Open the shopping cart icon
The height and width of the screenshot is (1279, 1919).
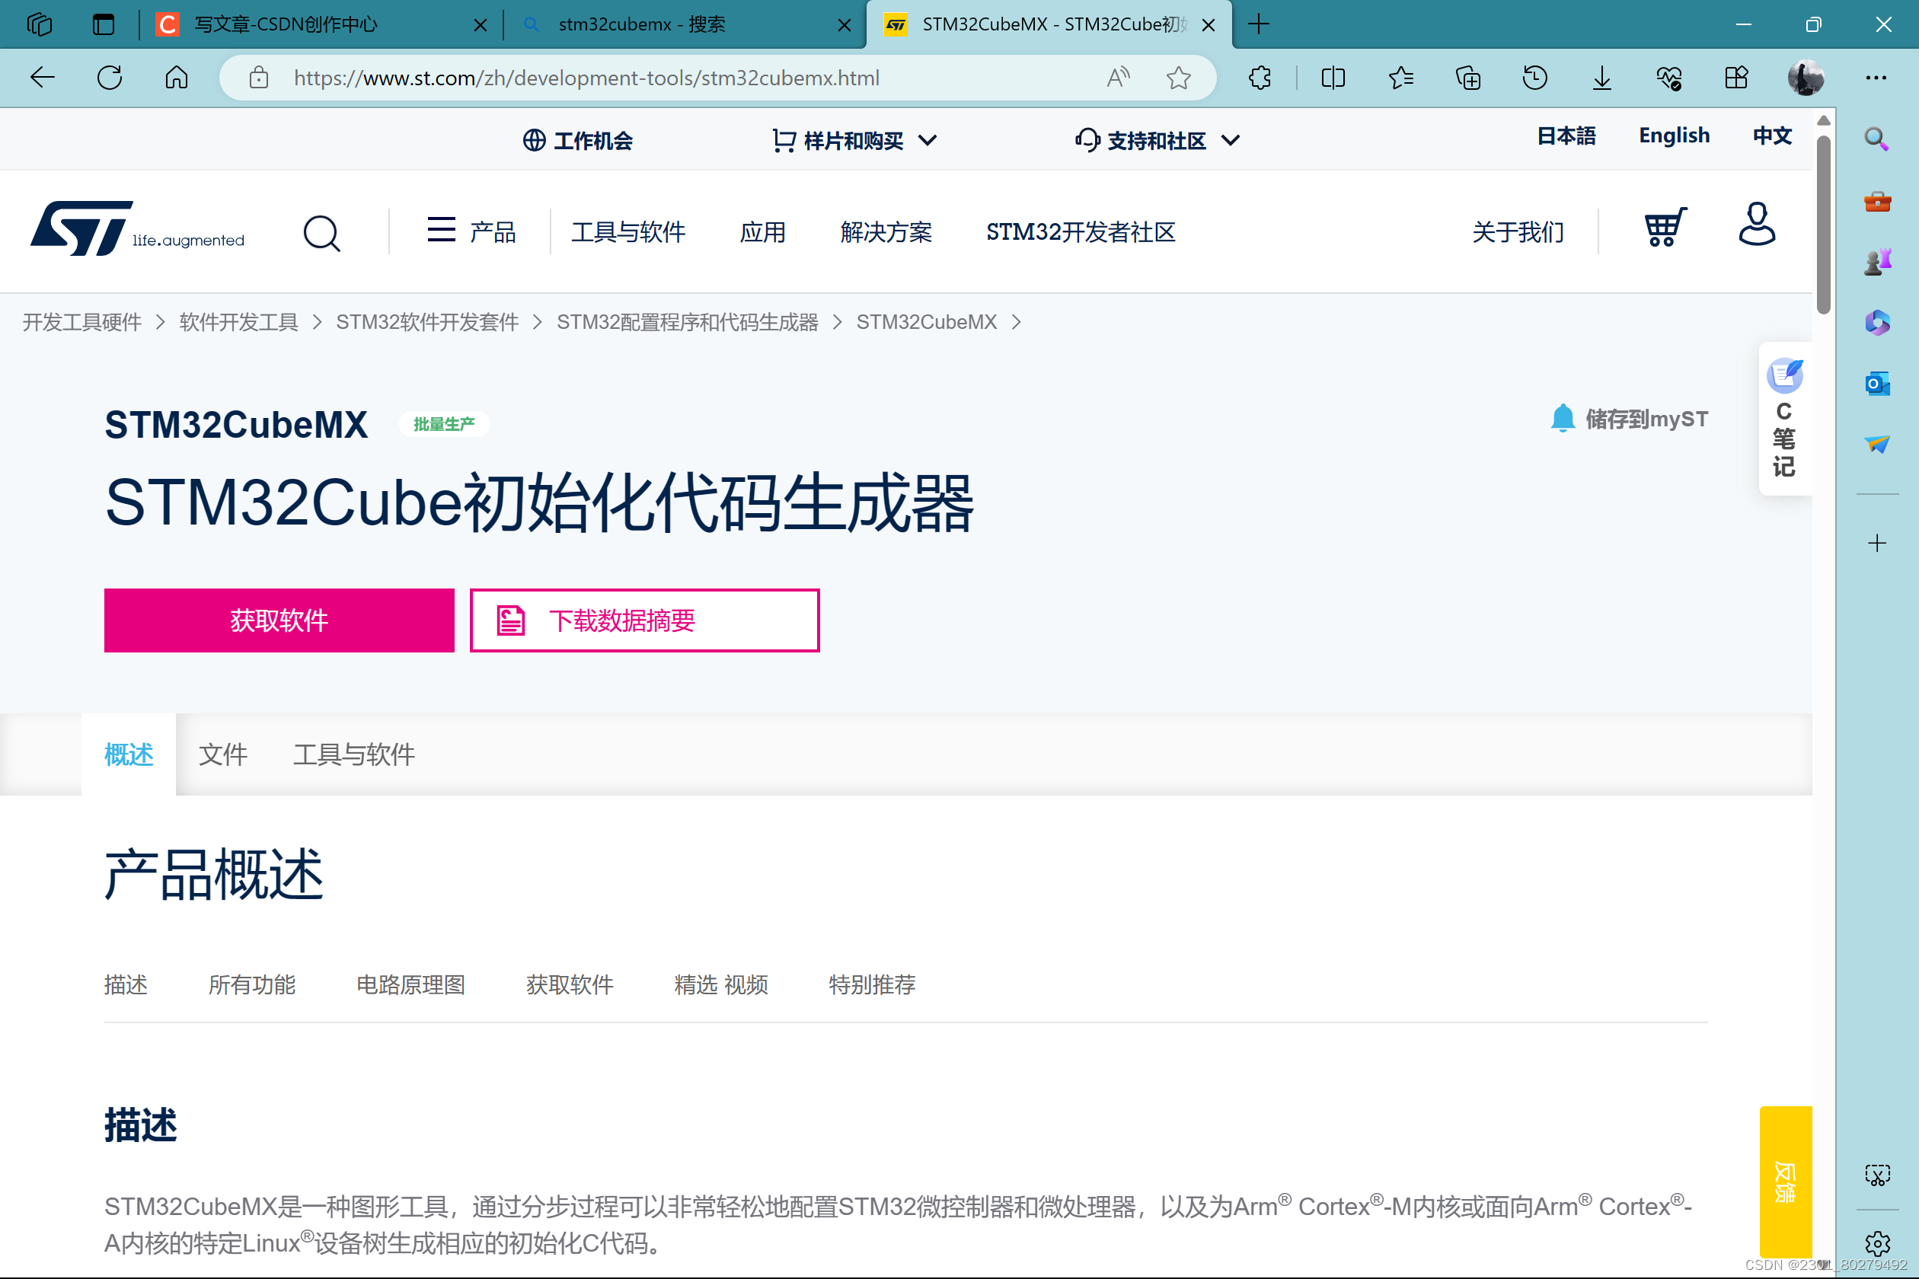(x=1665, y=229)
